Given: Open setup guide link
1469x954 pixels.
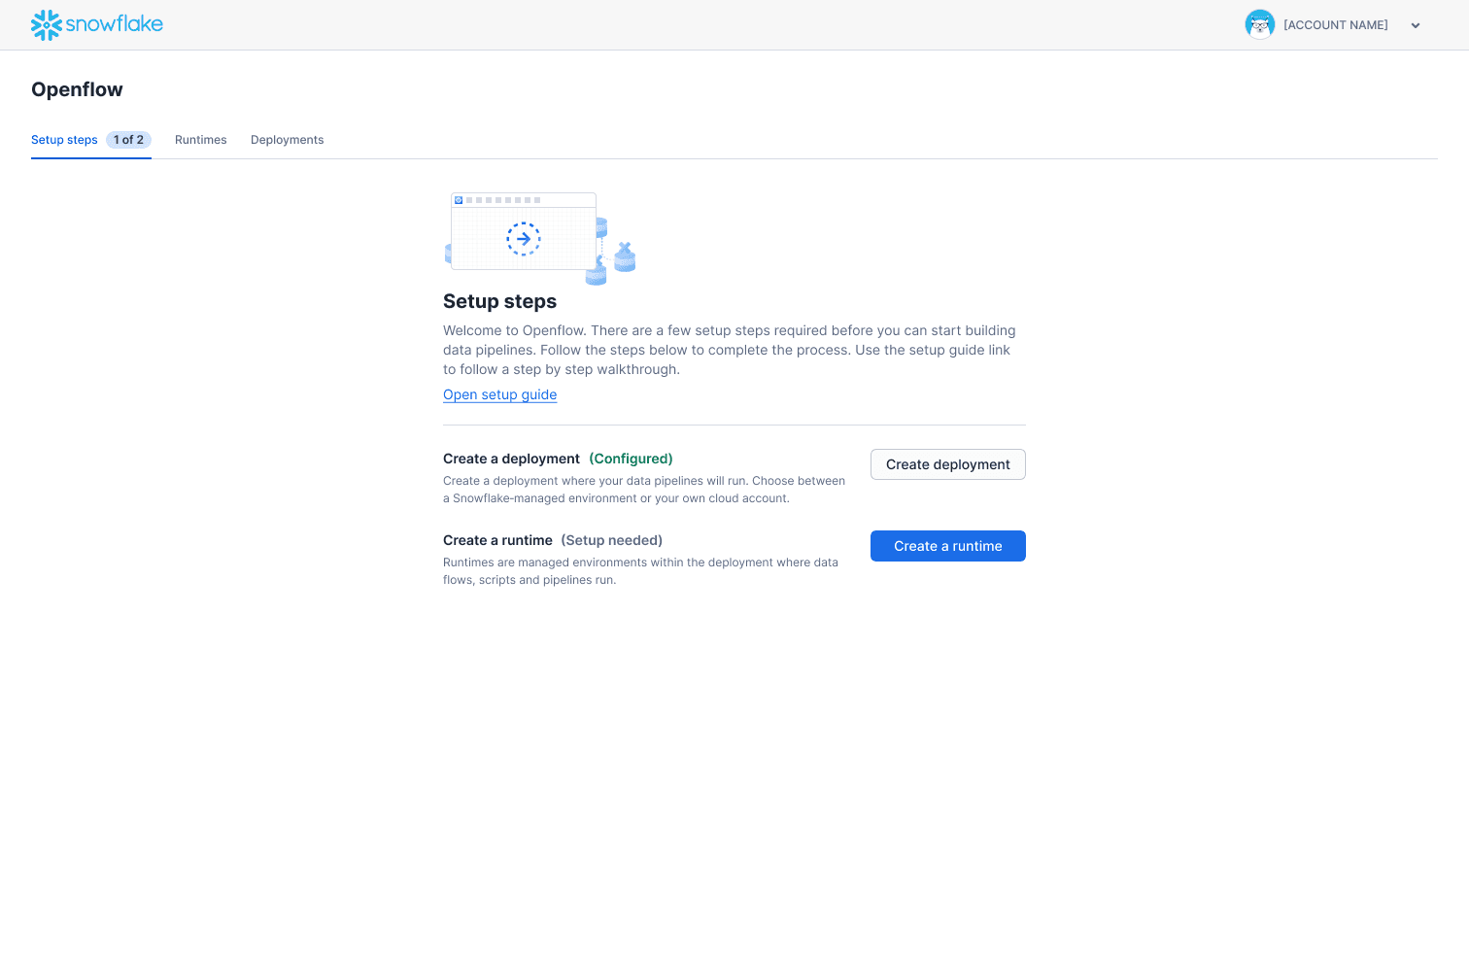Looking at the screenshot, I should pos(500,394).
